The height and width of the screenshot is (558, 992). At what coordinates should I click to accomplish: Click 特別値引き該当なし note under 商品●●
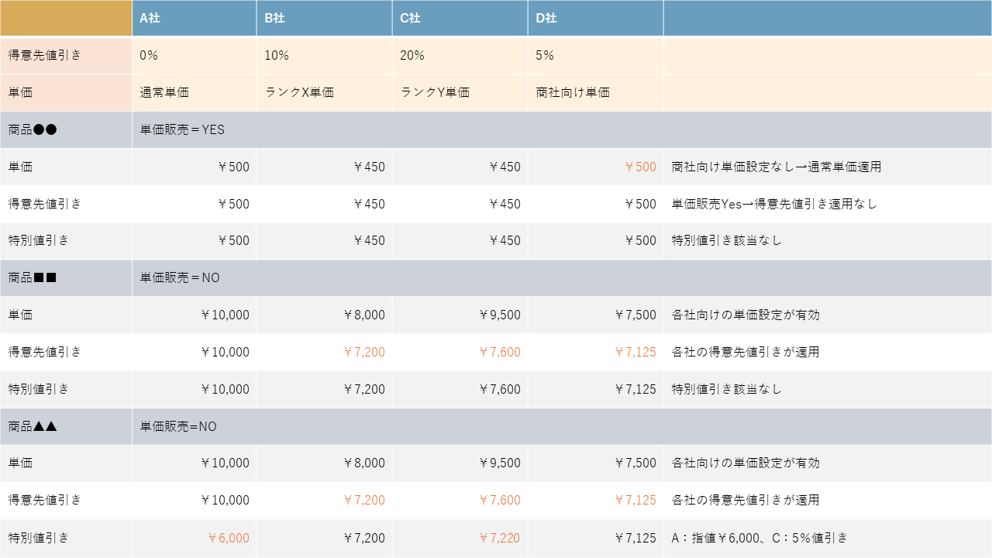(x=727, y=240)
